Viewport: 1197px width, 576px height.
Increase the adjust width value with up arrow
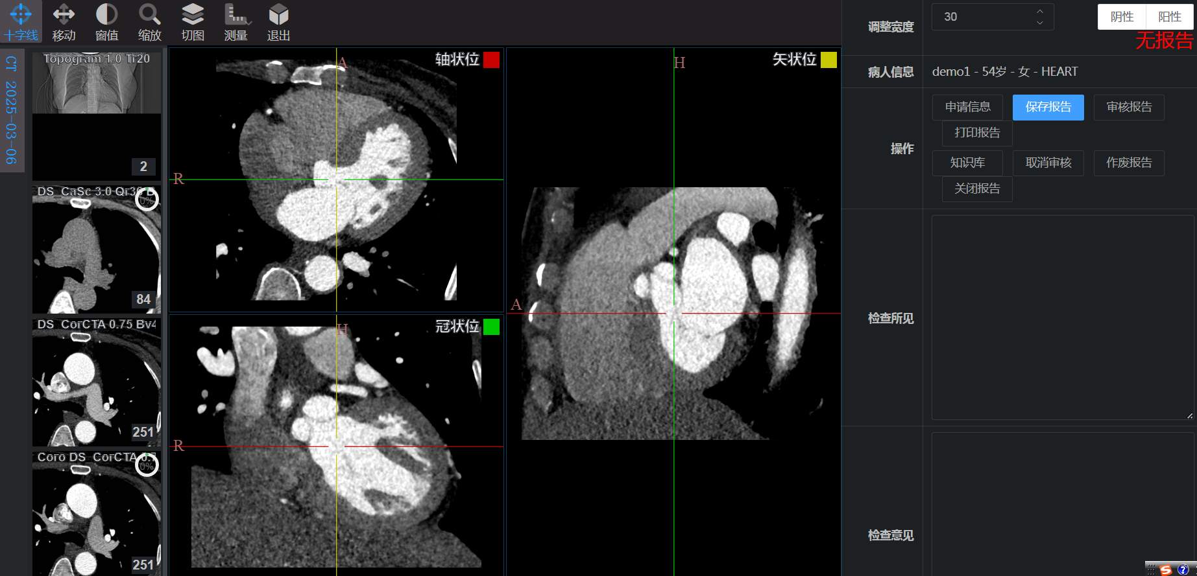pyautogui.click(x=1040, y=11)
